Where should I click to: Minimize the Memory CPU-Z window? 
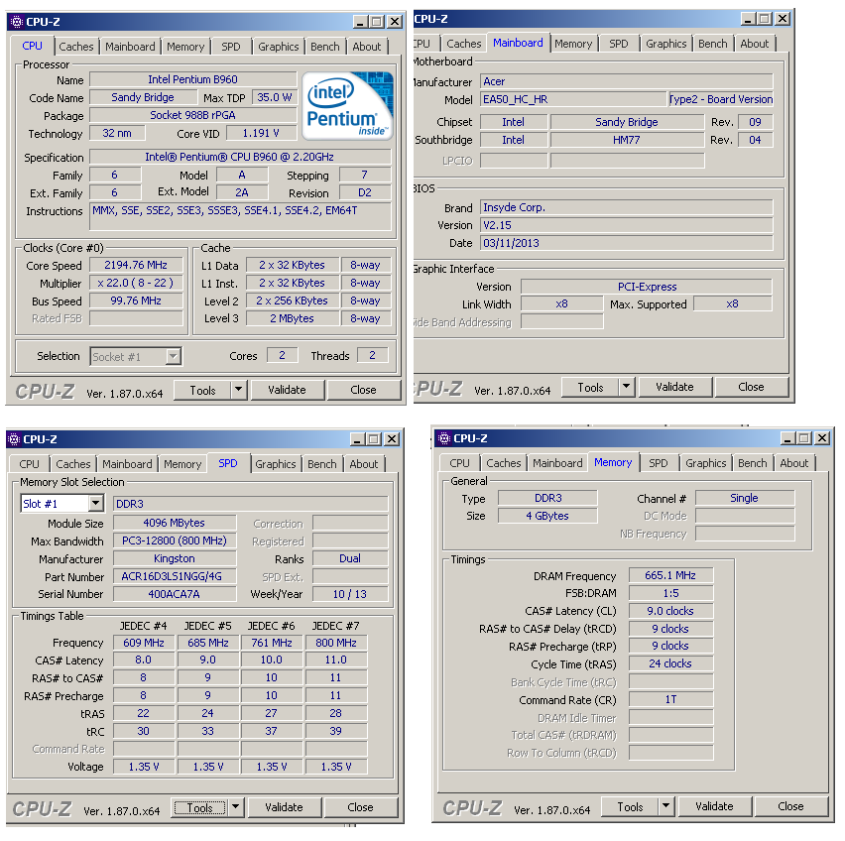coord(787,438)
